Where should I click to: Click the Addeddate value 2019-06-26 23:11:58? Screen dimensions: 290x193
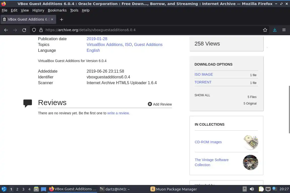105,71
